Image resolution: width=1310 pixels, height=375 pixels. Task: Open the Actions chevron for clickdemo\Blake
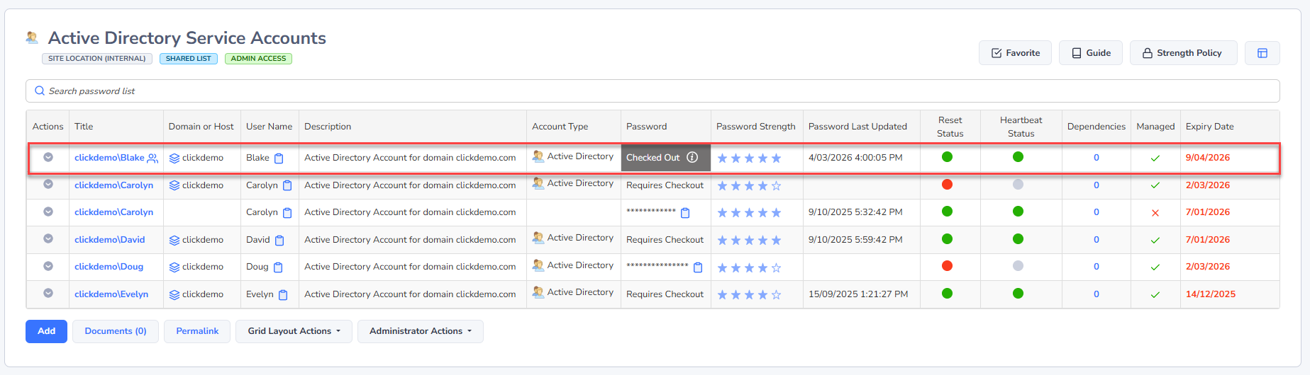tap(48, 158)
